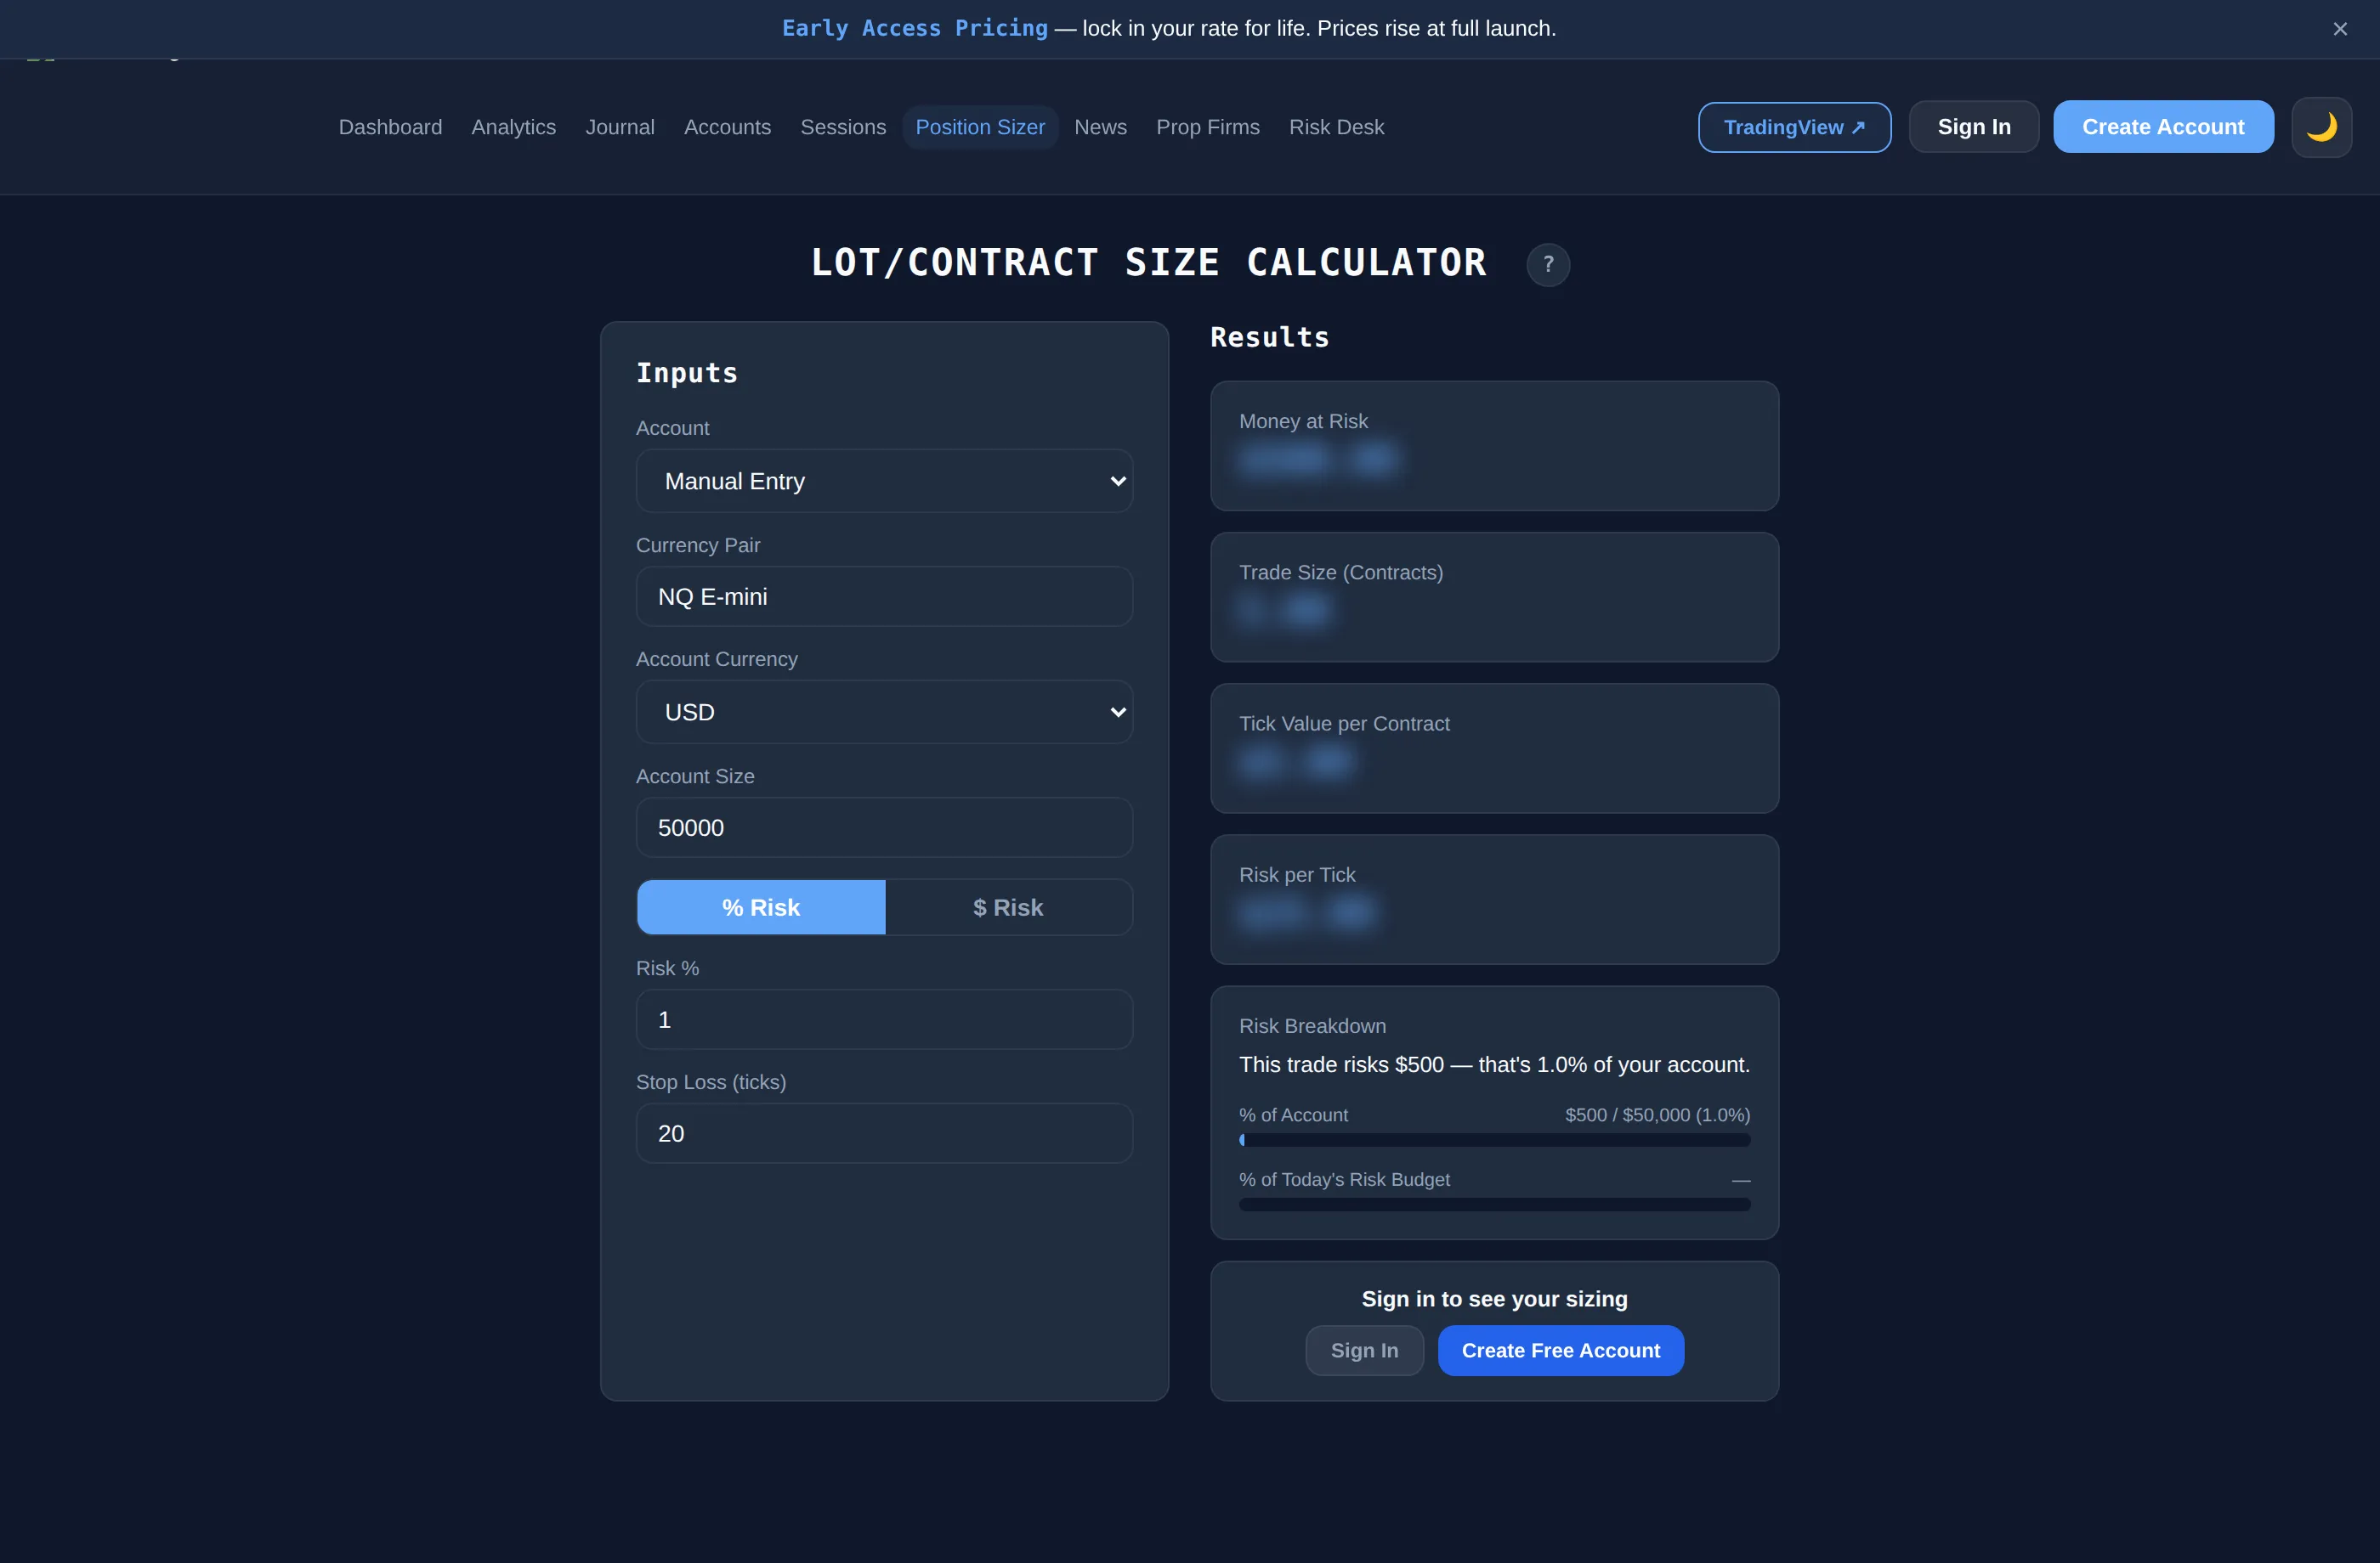Click the Sign In button under results
This screenshot has height=1563, width=2380.
point(1364,1350)
